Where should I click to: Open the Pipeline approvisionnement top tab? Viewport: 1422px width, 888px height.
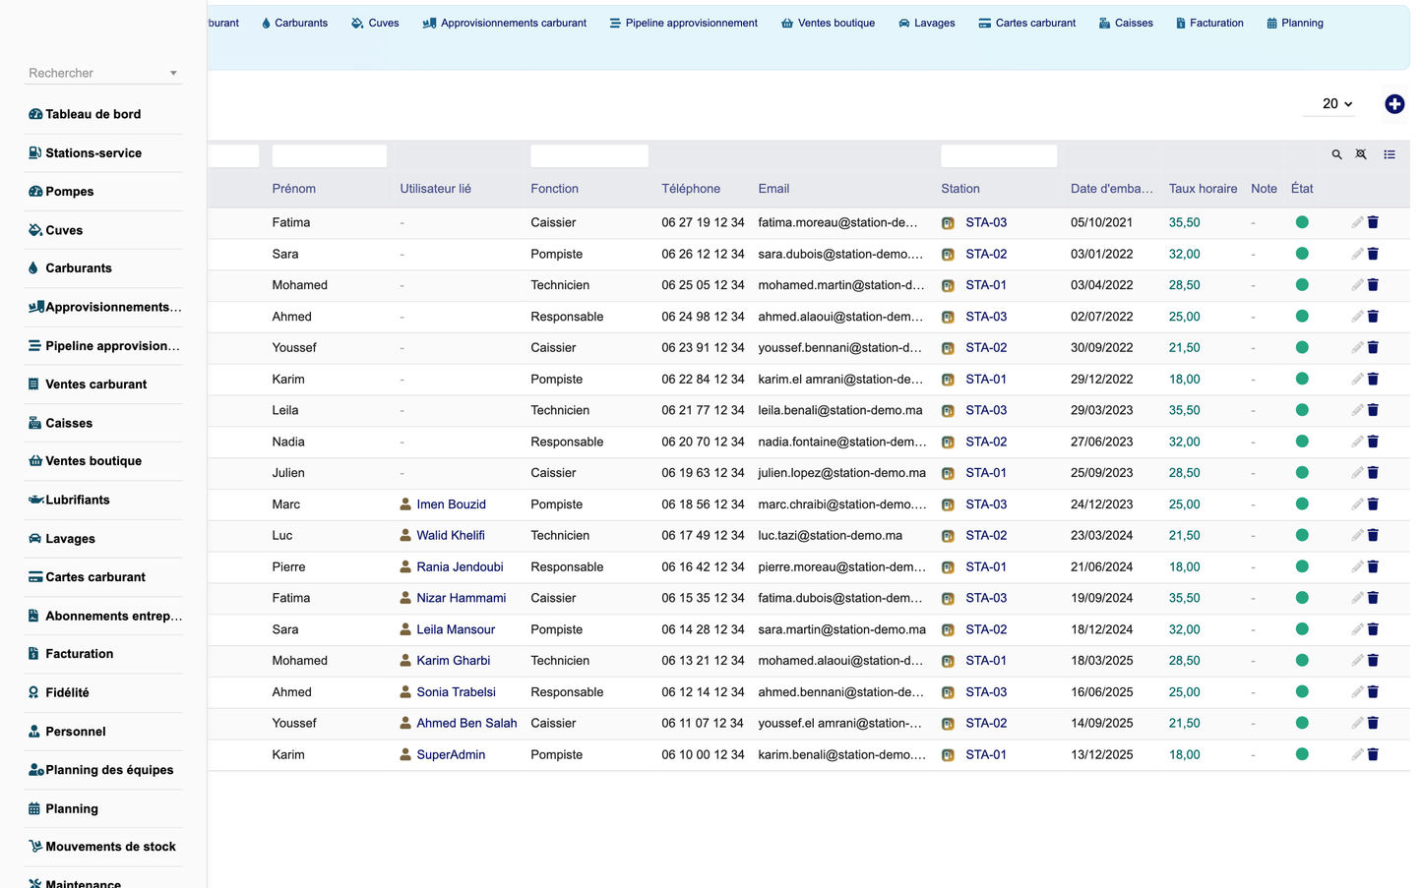683,23
